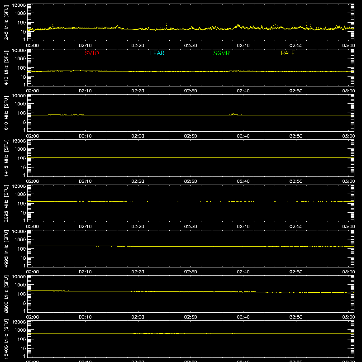Click the 8800 MHz [SFU] axis label
The image size is (362, 362).
pos(6,294)
